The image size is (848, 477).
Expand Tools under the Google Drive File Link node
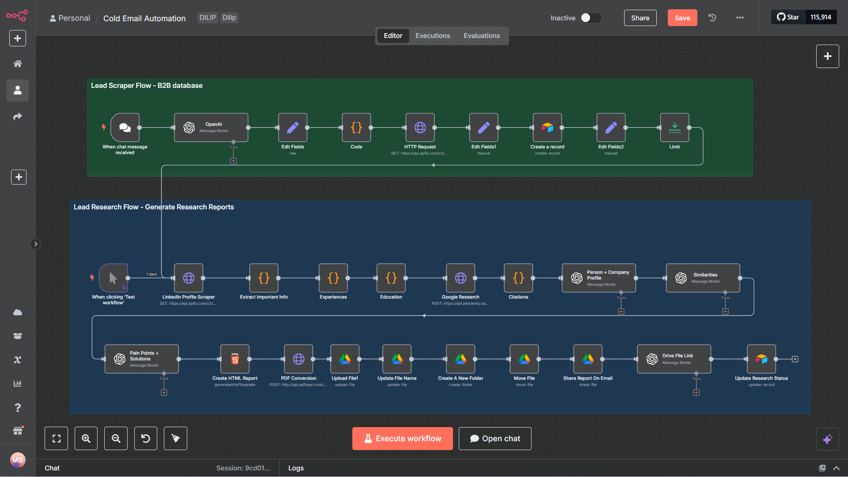(x=697, y=392)
